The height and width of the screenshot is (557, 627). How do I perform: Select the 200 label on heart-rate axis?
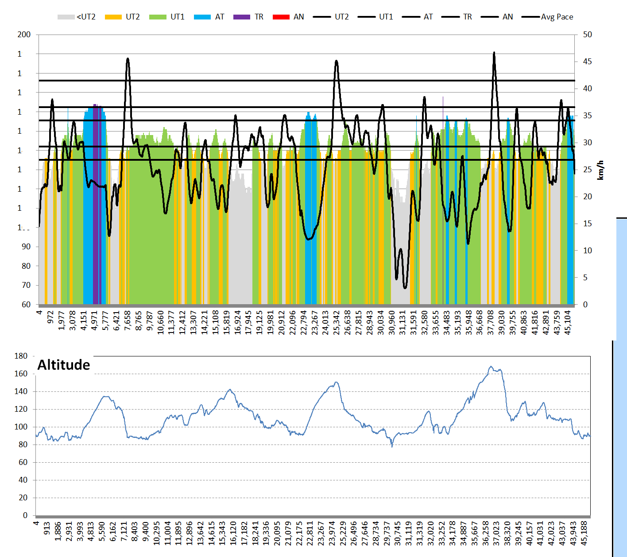(24, 35)
